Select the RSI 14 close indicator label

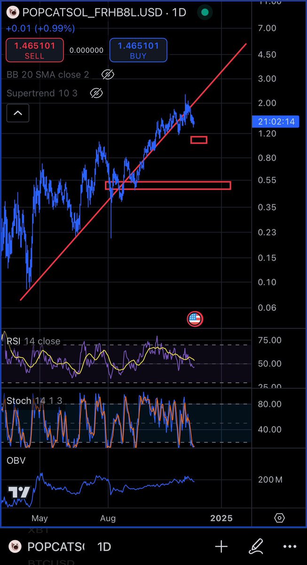point(33,341)
